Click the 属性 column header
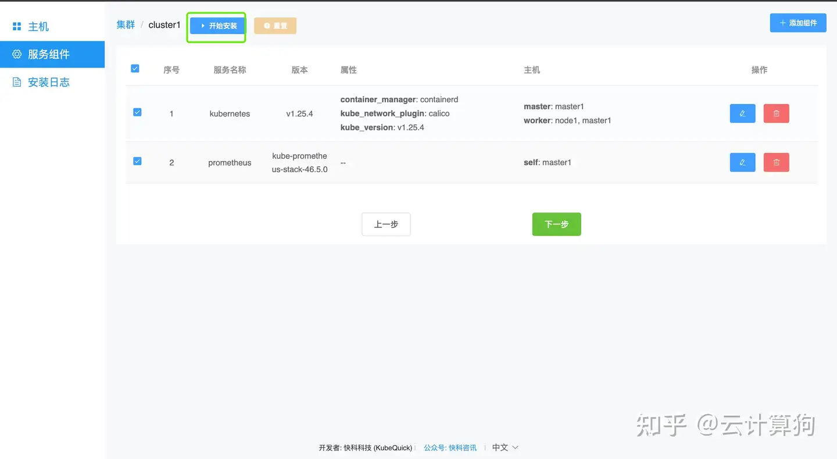This screenshot has width=837, height=459. [x=349, y=70]
